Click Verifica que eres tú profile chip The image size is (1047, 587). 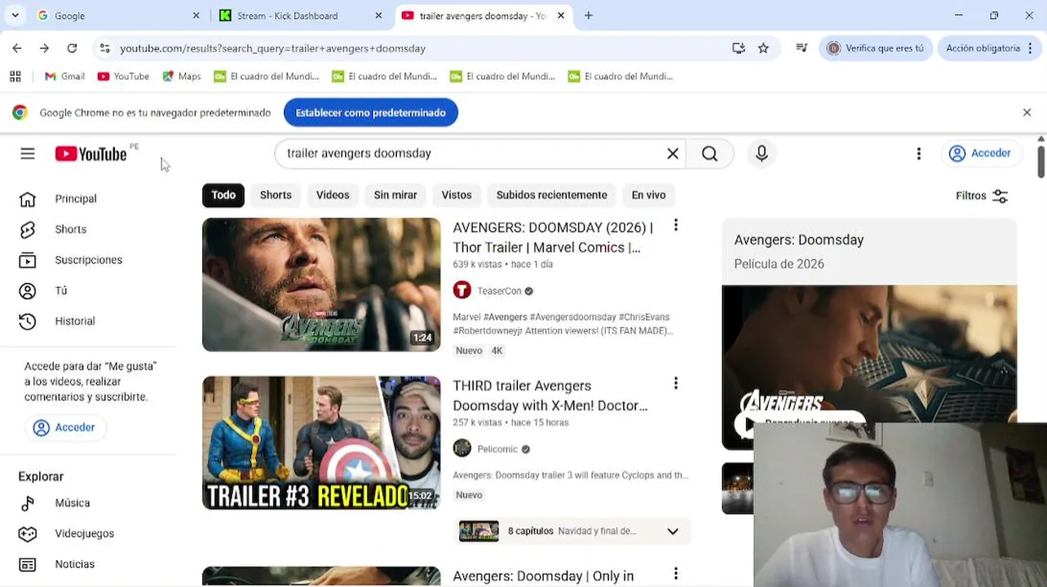coord(876,48)
